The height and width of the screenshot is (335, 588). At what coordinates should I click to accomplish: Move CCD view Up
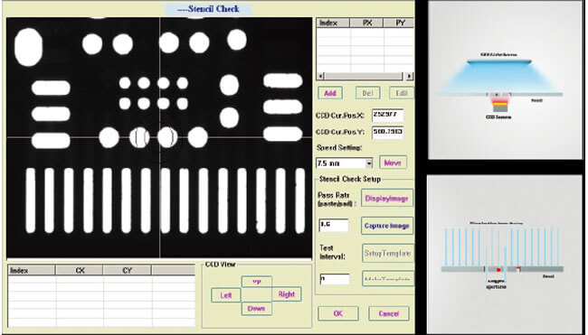[x=257, y=282]
